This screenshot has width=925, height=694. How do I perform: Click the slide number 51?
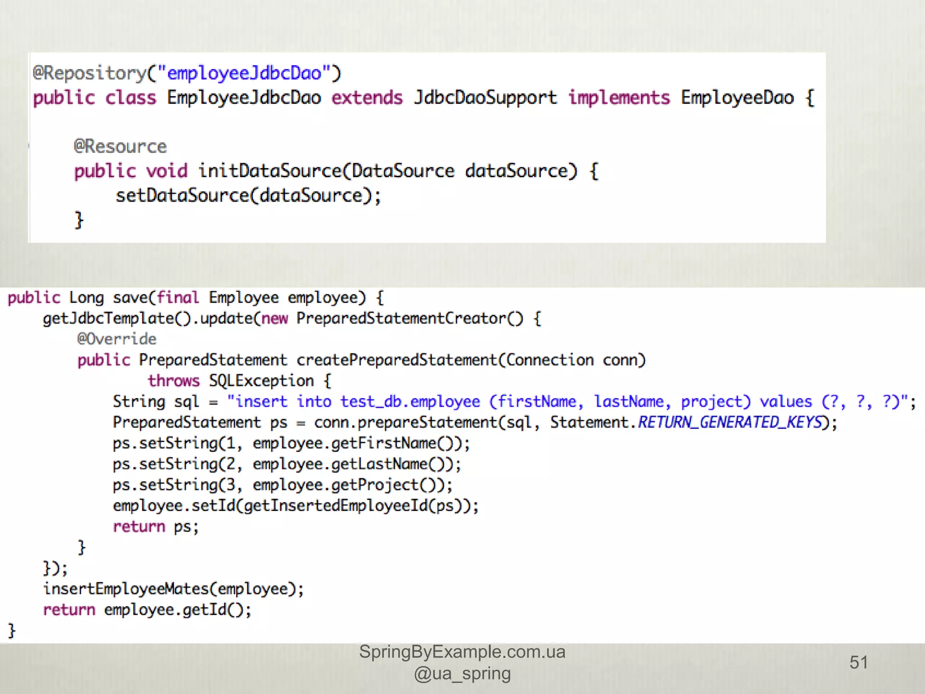click(x=859, y=662)
